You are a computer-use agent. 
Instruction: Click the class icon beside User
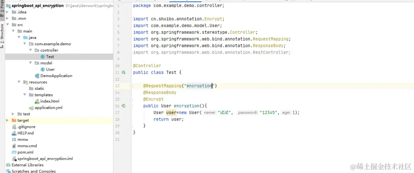pyautogui.click(x=43, y=69)
